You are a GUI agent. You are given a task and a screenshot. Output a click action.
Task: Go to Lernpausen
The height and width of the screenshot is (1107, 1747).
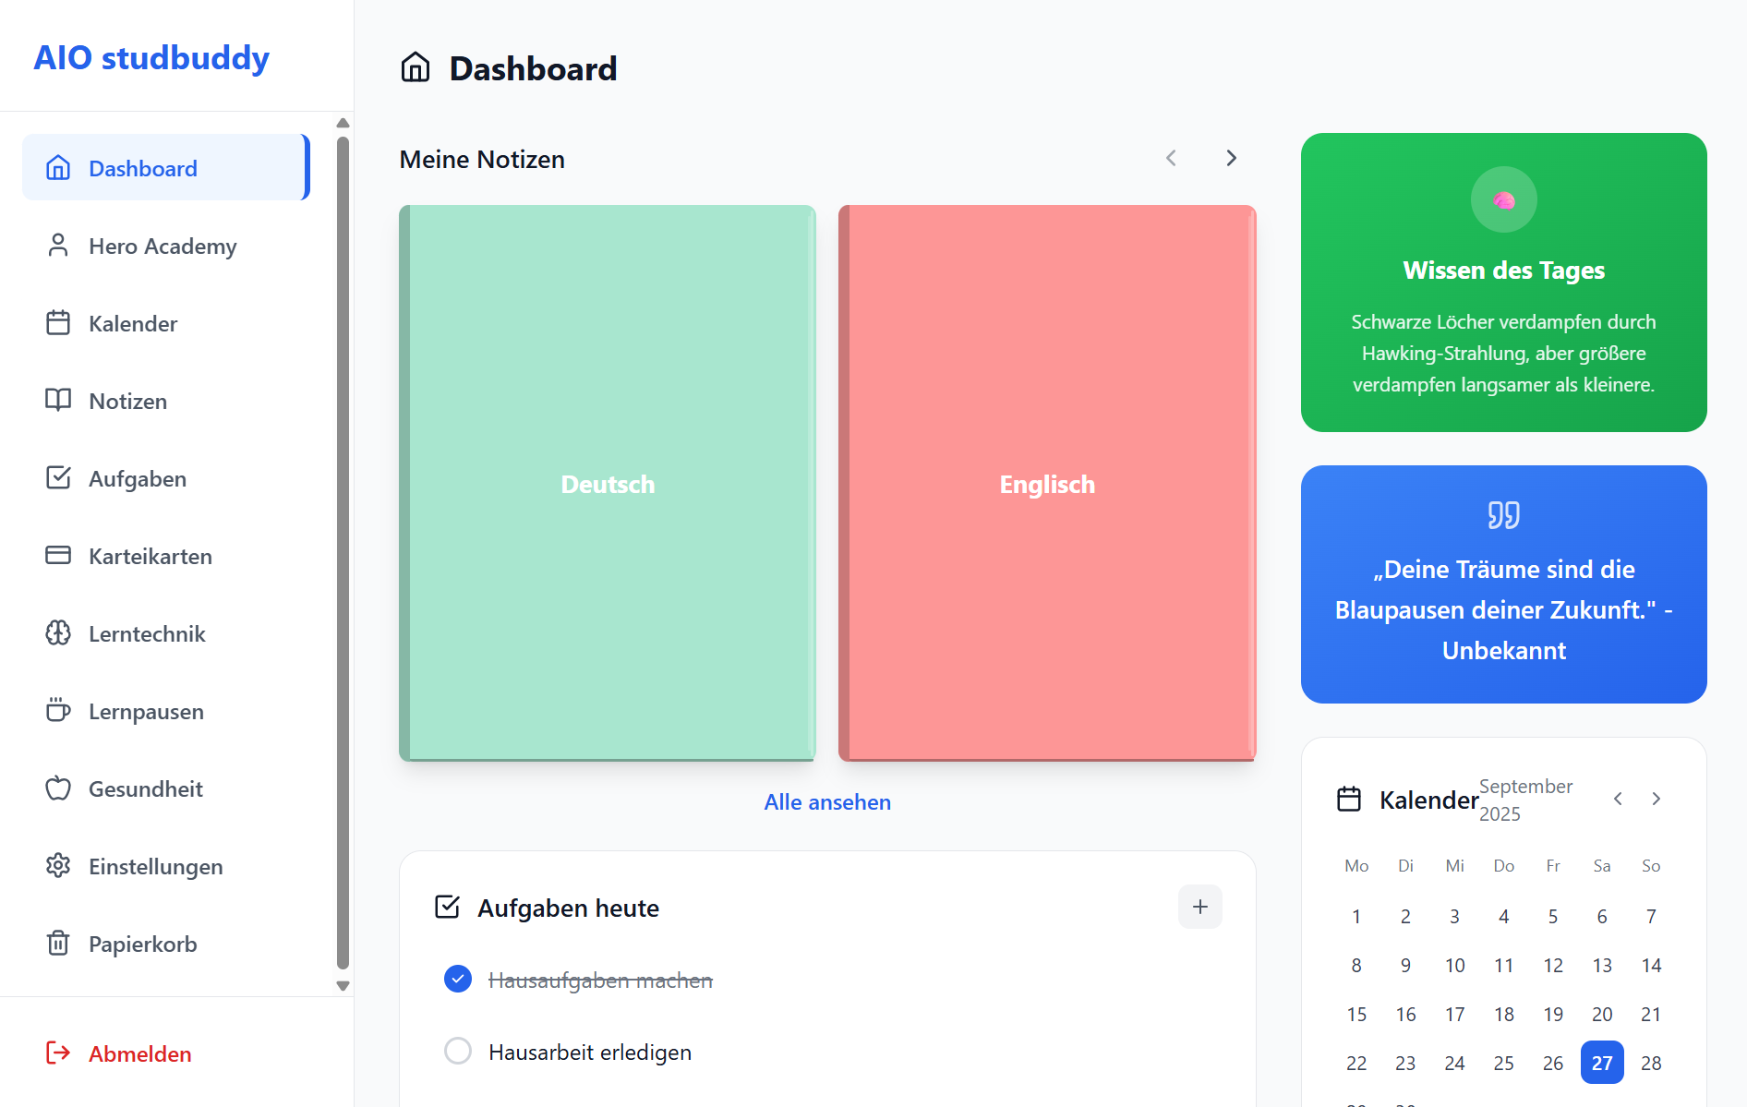point(166,711)
